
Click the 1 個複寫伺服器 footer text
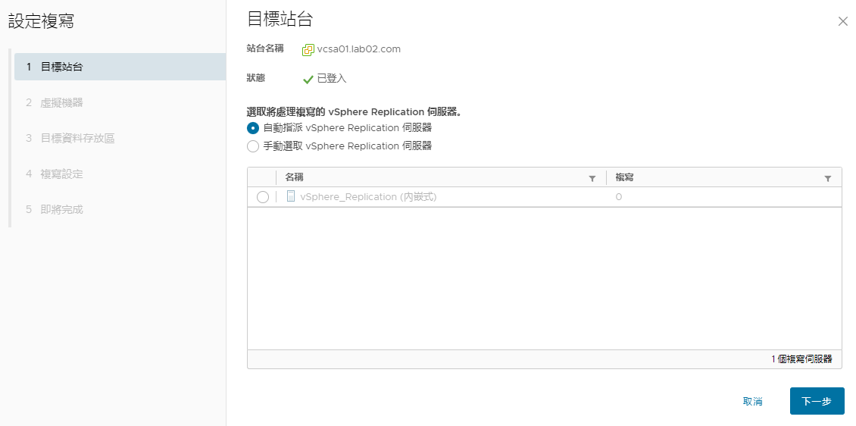pos(802,359)
